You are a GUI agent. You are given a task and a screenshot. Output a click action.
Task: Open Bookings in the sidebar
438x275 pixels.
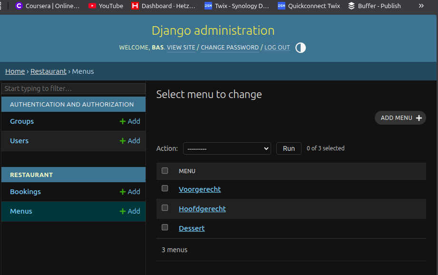click(x=25, y=192)
